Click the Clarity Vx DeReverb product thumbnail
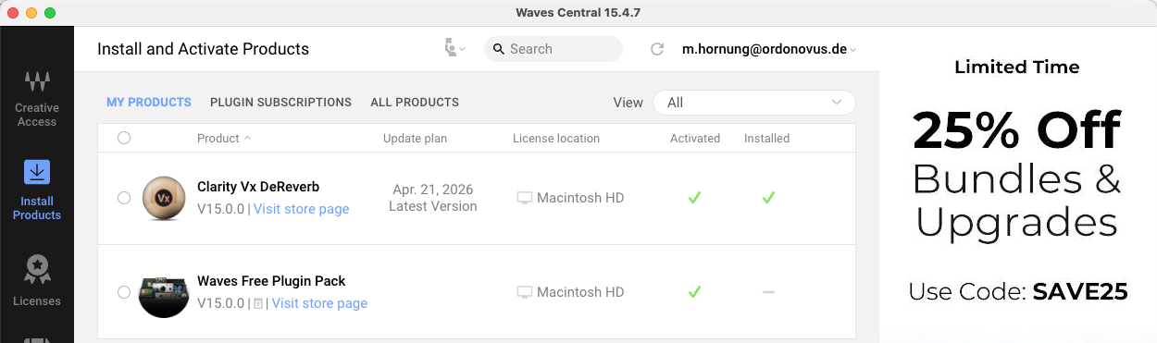The height and width of the screenshot is (343, 1157). click(164, 199)
